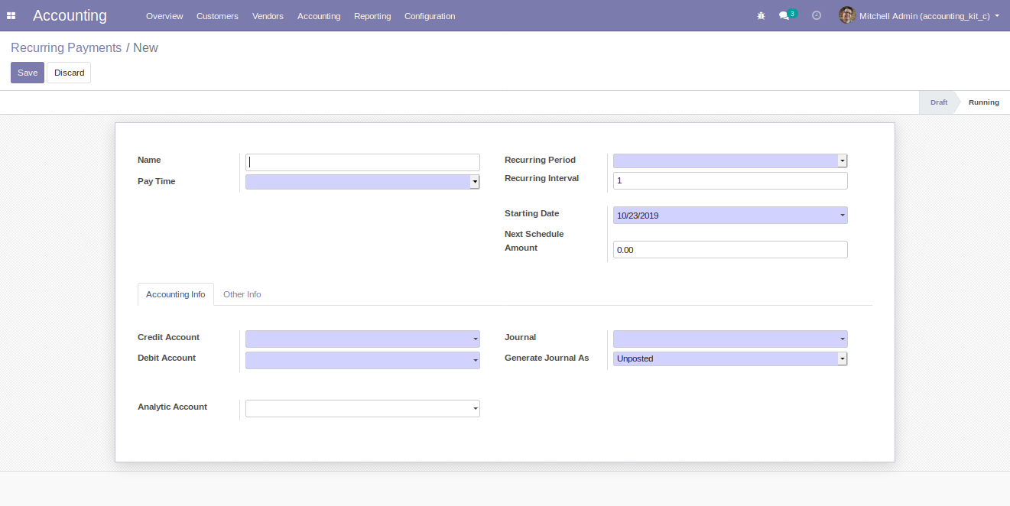1010x506 pixels.
Task: Focus the Name text field
Action: (x=362, y=162)
